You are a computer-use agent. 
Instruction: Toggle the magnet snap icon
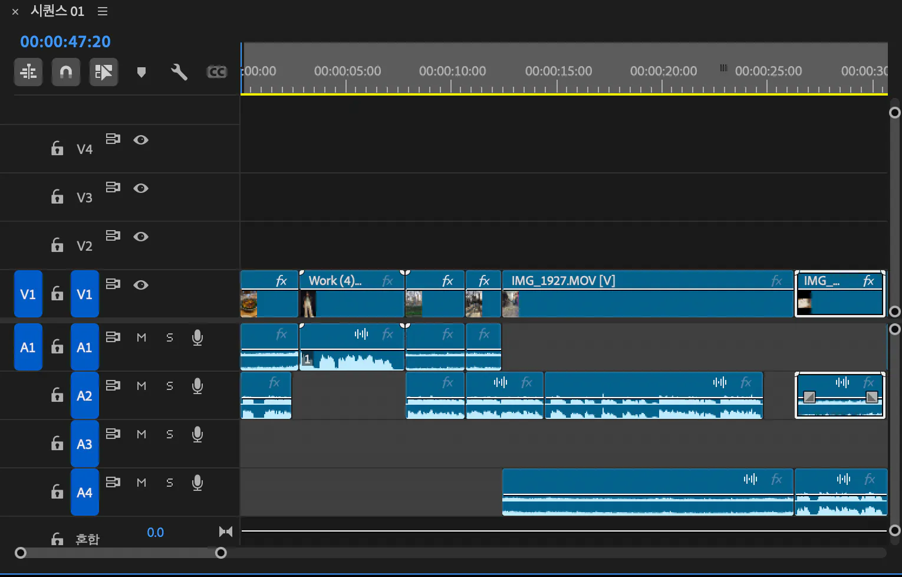pyautogui.click(x=65, y=72)
